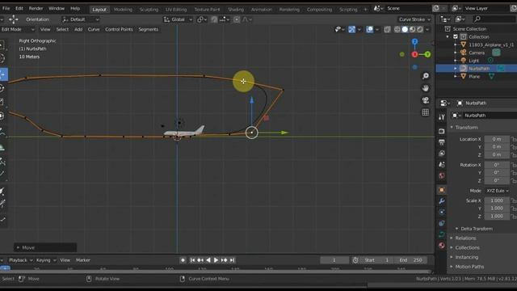Open the timeline Keying menu
Screen dimensions: 517x291
coord(45,260)
